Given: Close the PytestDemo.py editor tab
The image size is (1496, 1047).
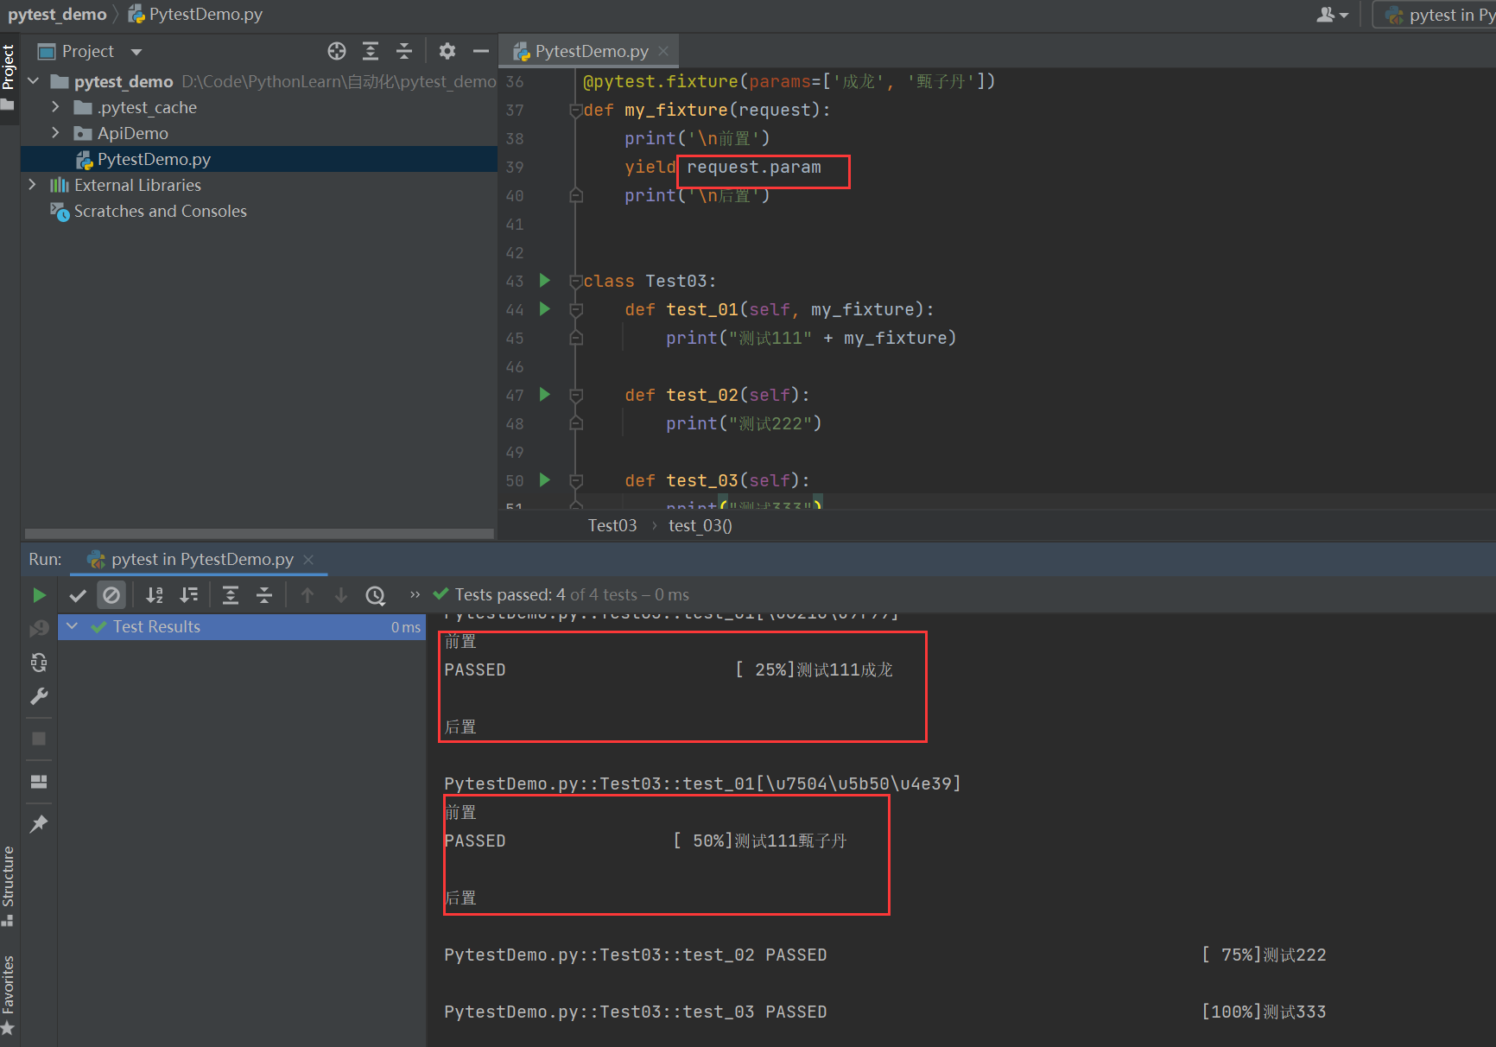Looking at the screenshot, I should click(663, 51).
